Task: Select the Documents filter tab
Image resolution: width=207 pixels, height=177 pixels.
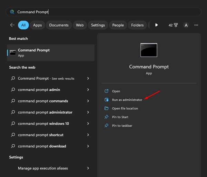Action: pyautogui.click(x=59, y=25)
